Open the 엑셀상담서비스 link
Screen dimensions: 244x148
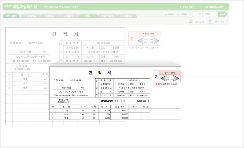click(x=214, y=7)
